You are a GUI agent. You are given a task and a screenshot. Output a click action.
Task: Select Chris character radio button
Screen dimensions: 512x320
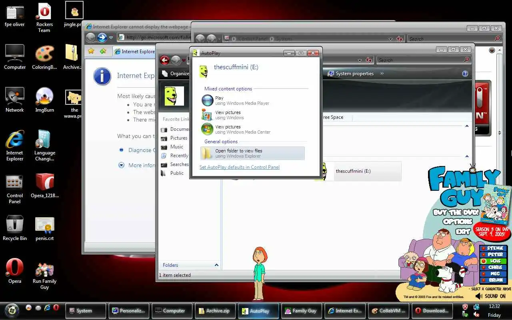484,268
